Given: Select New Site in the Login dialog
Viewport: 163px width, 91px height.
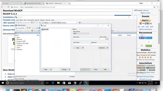Looking at the screenshot, I should click(45, 29).
